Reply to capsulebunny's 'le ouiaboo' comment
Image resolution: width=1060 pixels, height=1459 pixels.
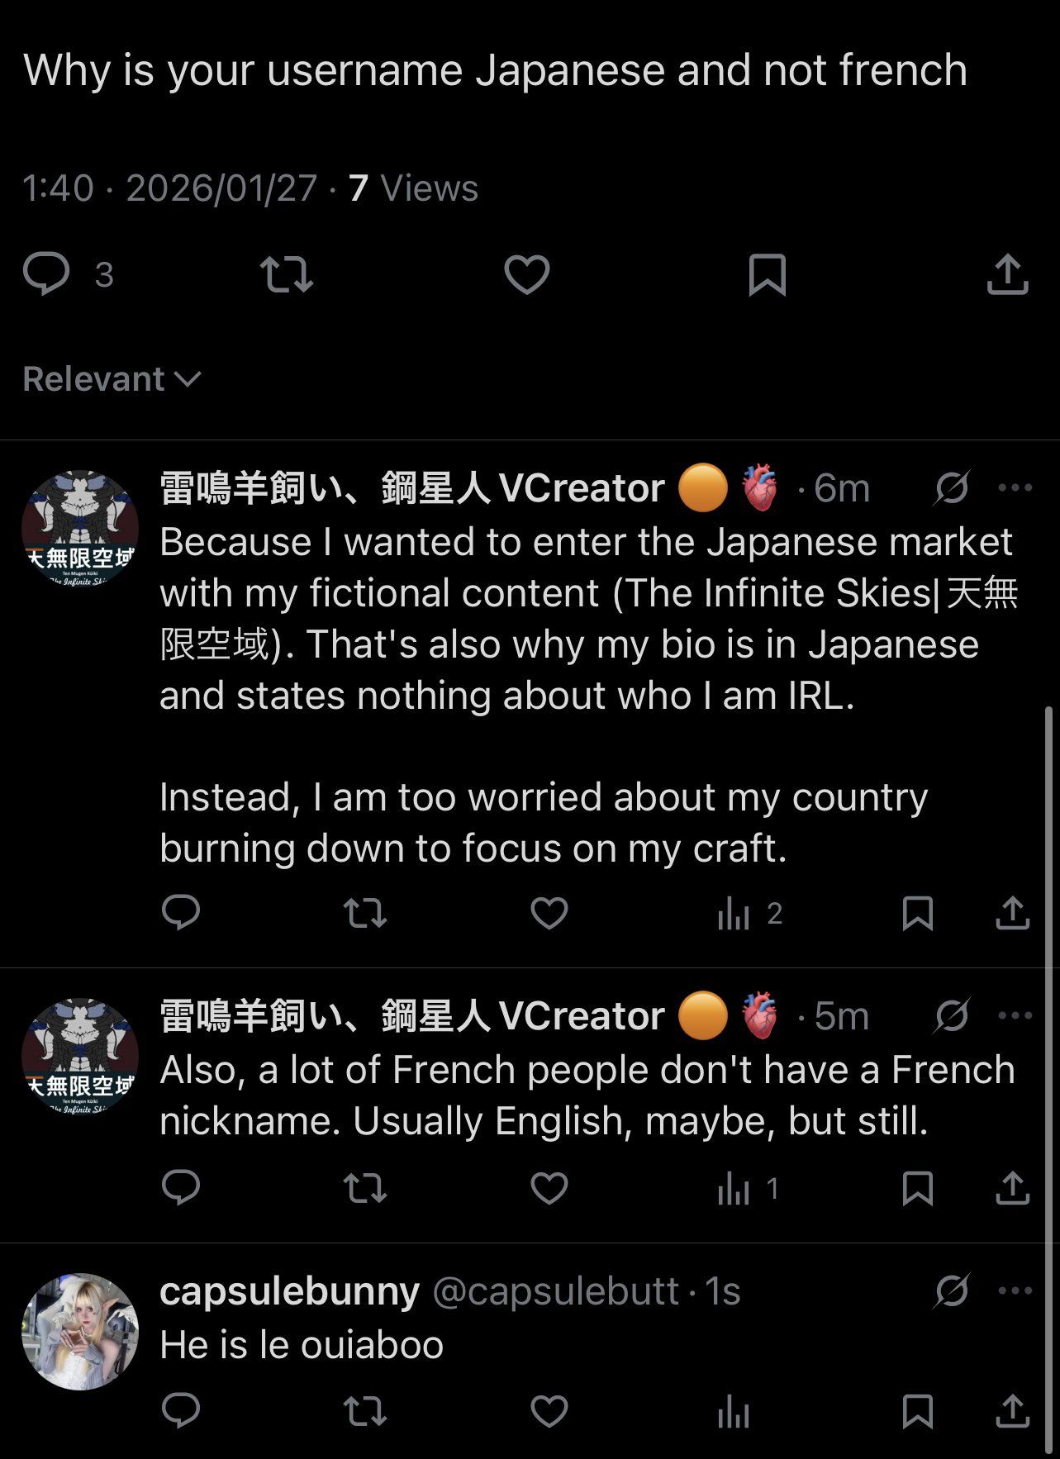pos(181,1411)
